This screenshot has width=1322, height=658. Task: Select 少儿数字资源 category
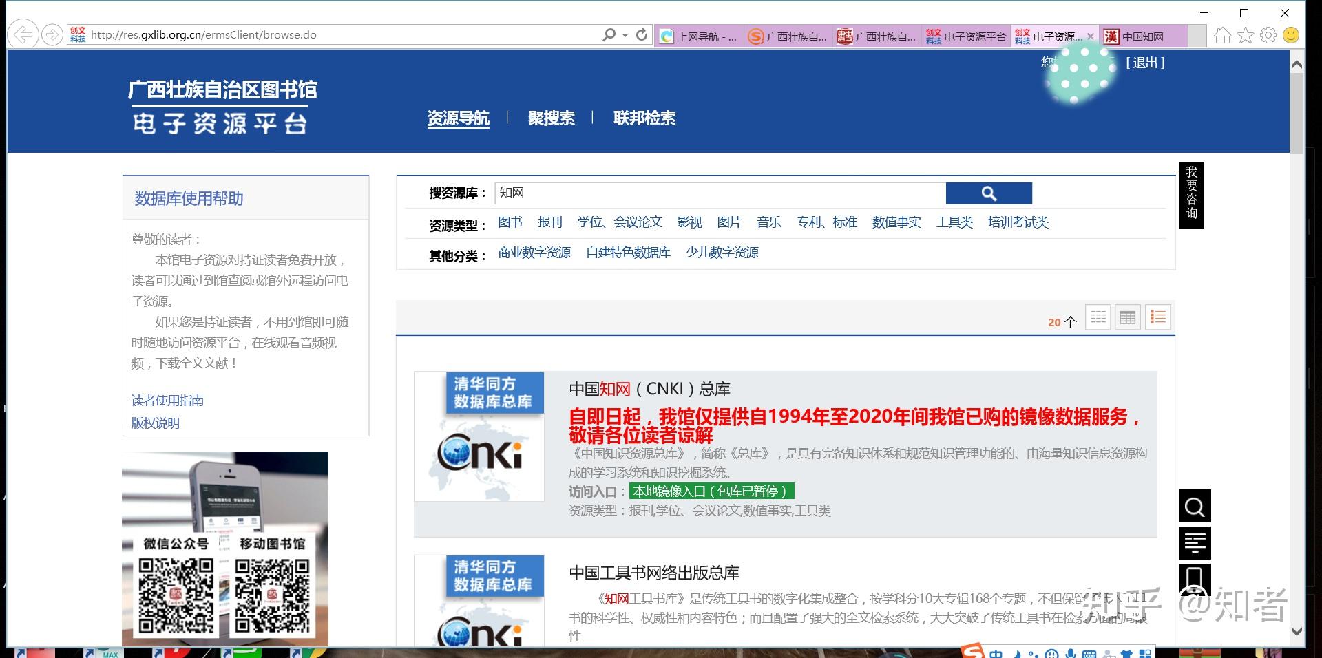tap(722, 253)
